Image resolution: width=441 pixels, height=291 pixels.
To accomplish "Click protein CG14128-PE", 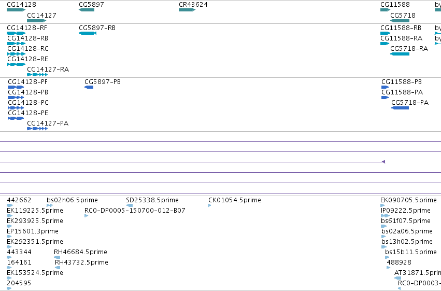I will [16, 118].
